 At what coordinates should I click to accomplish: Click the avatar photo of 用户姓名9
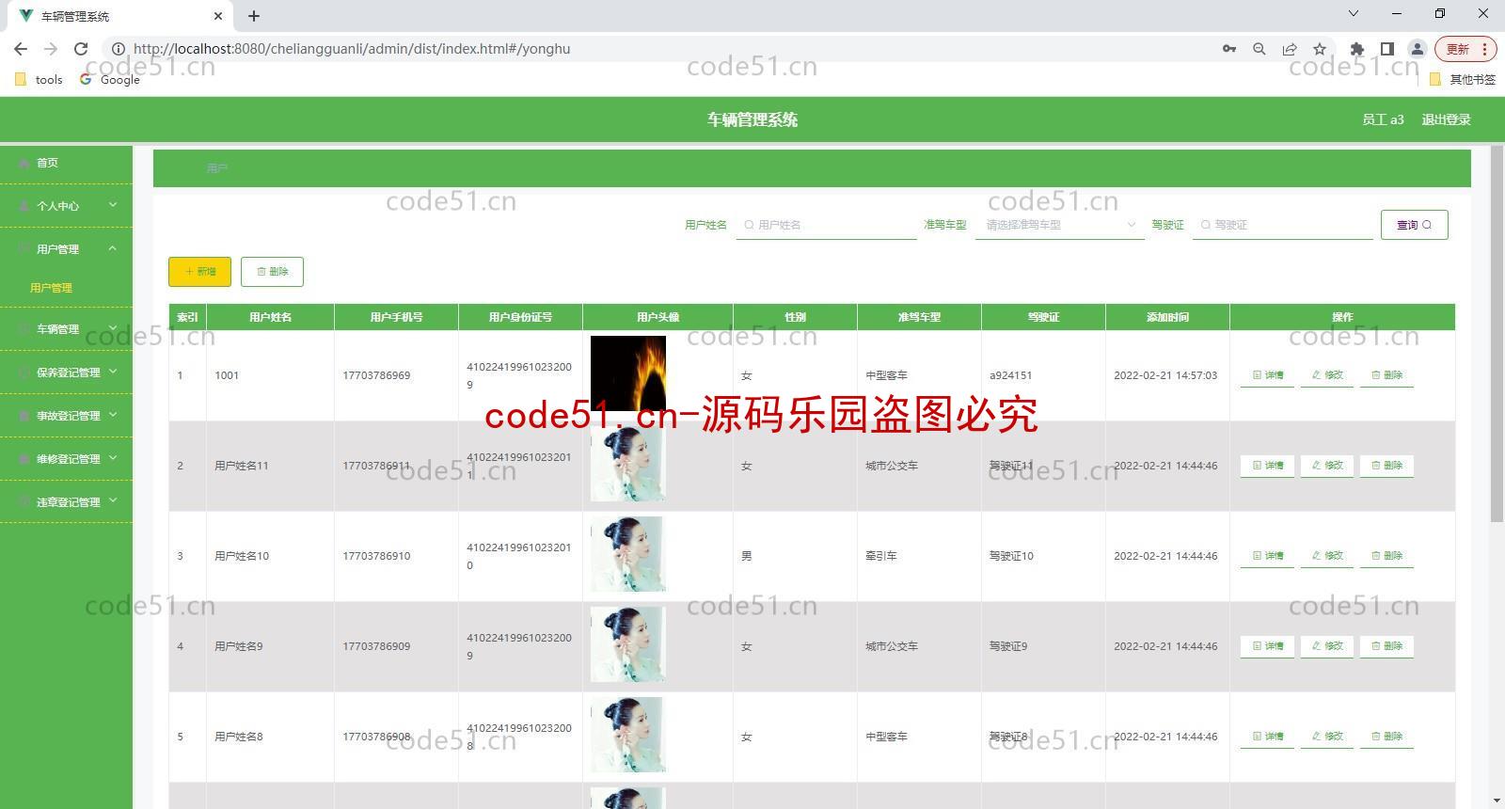click(628, 644)
